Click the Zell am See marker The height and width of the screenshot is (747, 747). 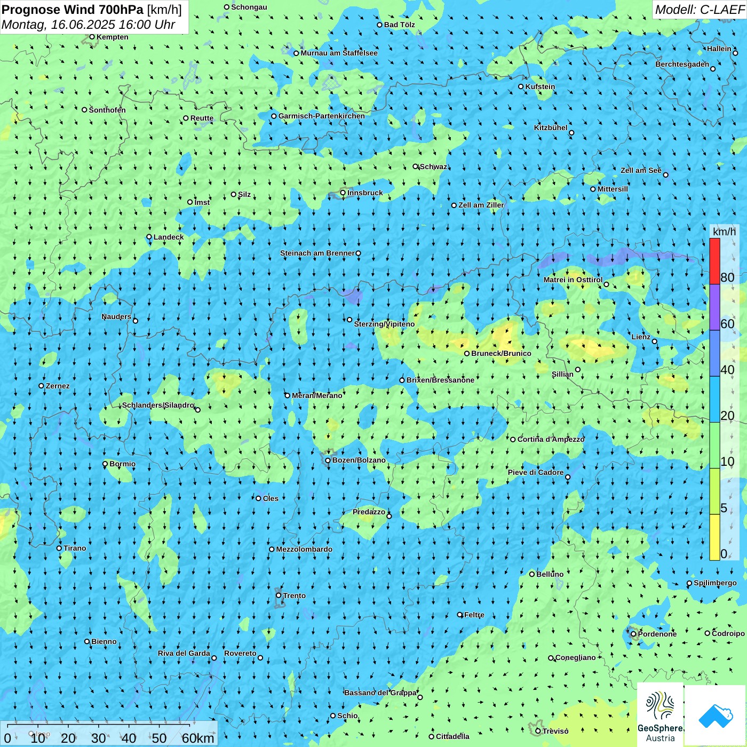665,174
